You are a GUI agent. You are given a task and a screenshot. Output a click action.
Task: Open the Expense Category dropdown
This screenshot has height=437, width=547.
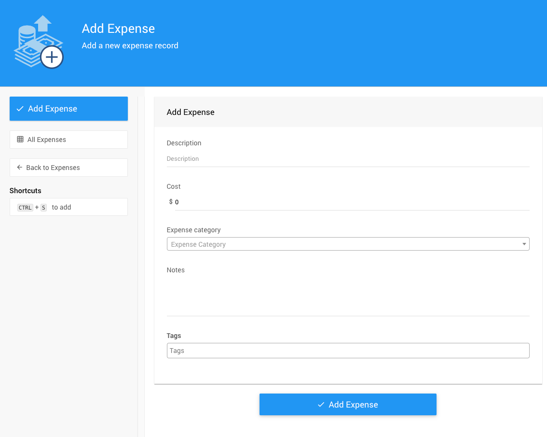coord(348,244)
